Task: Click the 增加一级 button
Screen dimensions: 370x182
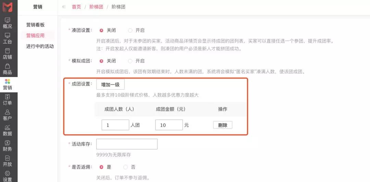Action: [110, 84]
